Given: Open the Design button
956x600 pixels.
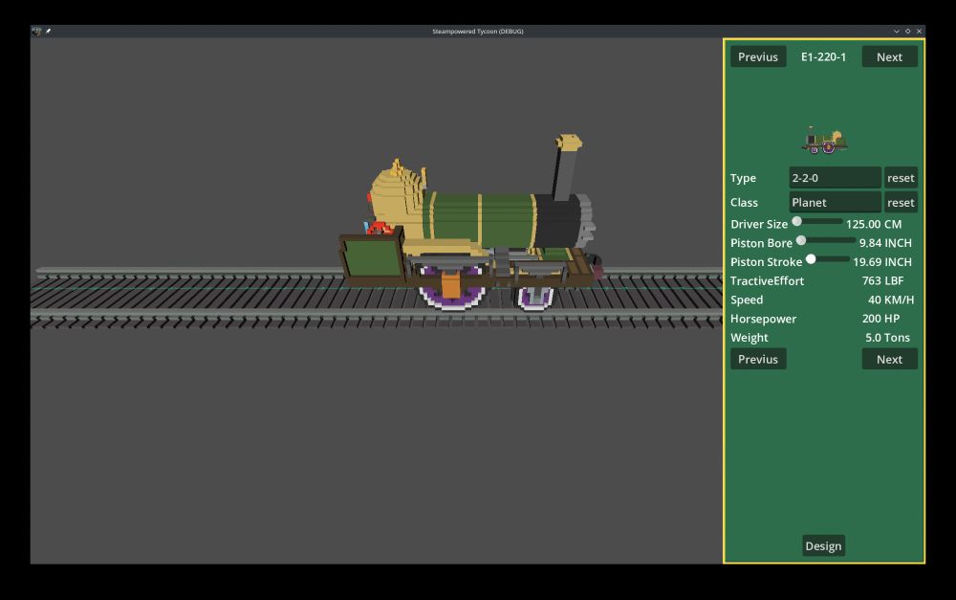Looking at the screenshot, I should 823,545.
